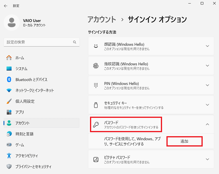Collapse the パスワード section
Image resolution: width=219 pixels, height=174 pixels.
point(207,124)
